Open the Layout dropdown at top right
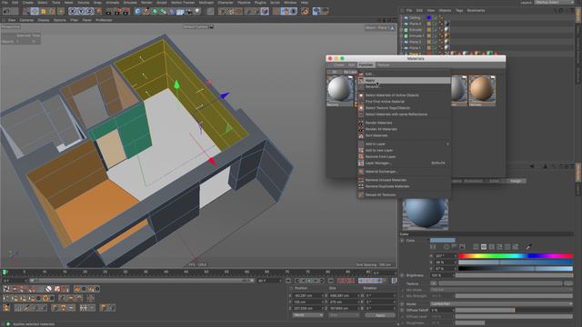The height and width of the screenshot is (327, 582). click(554, 2)
